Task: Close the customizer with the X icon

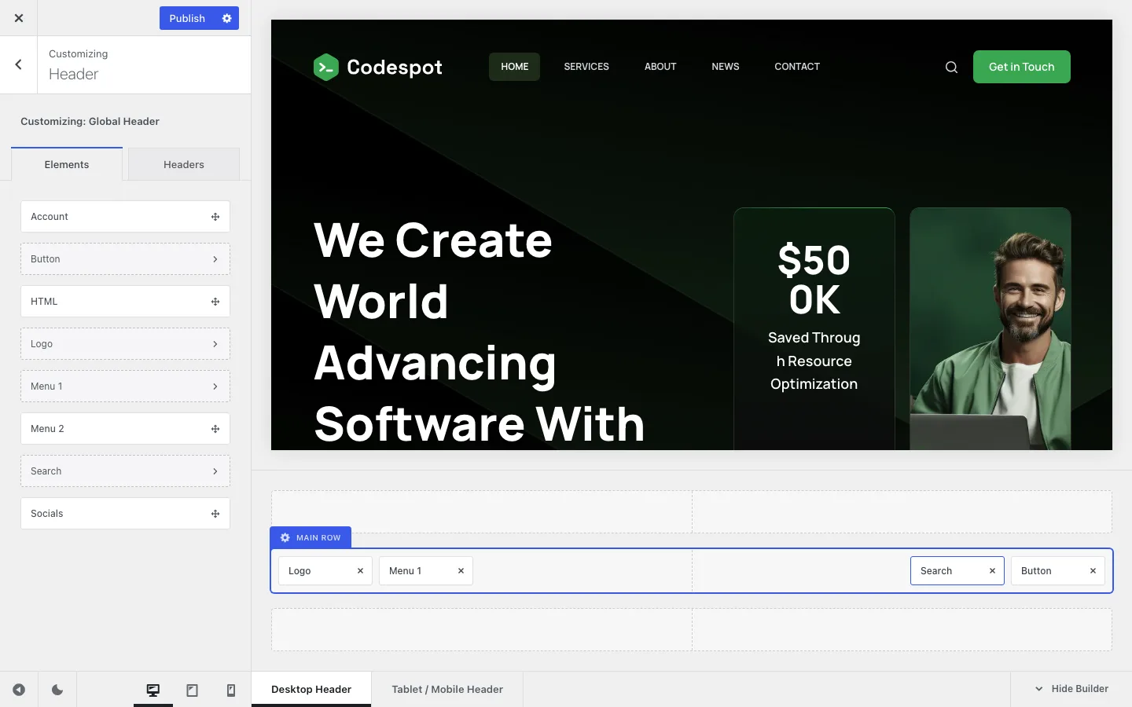Action: click(19, 18)
